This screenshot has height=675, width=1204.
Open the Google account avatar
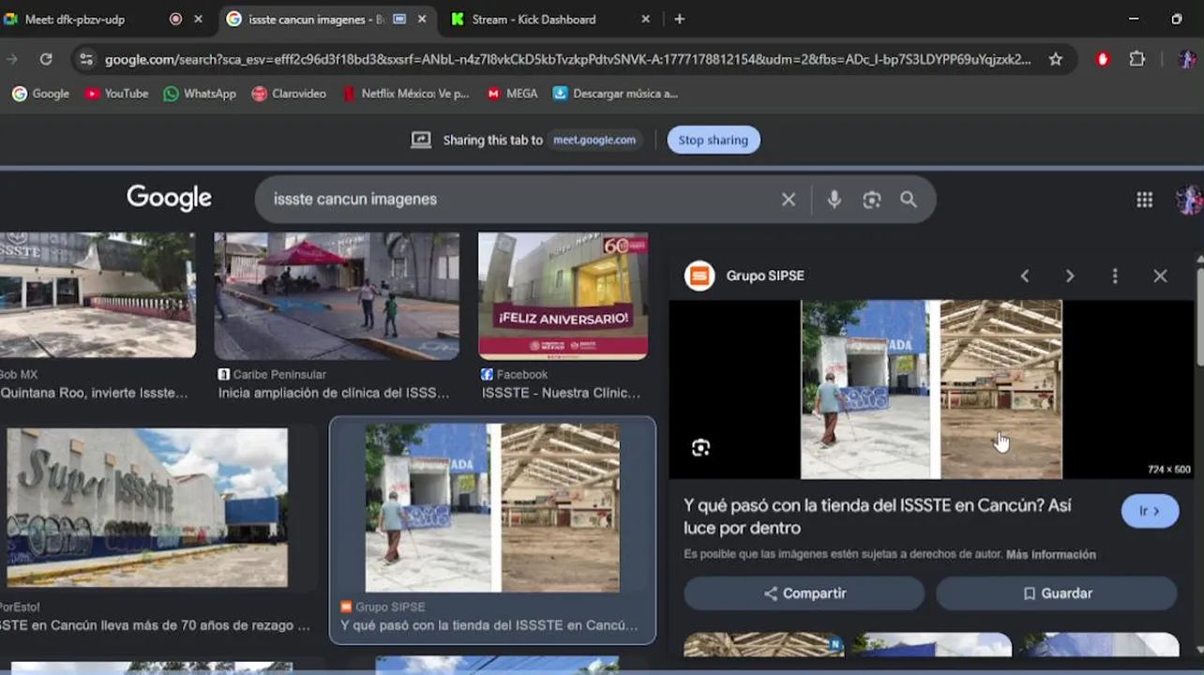pyautogui.click(x=1189, y=199)
